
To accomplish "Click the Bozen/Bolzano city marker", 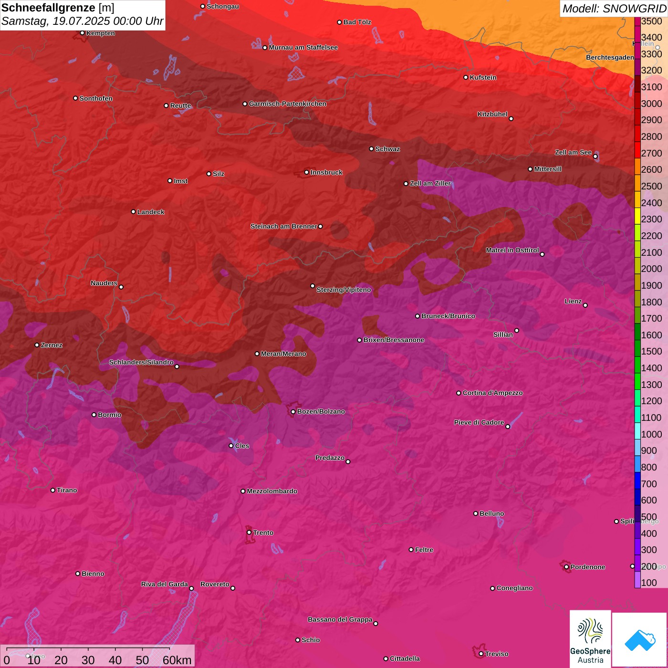I will point(293,411).
